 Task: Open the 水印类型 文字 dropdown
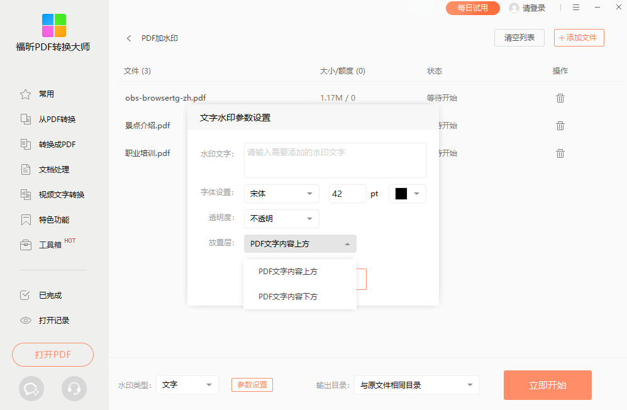point(187,385)
